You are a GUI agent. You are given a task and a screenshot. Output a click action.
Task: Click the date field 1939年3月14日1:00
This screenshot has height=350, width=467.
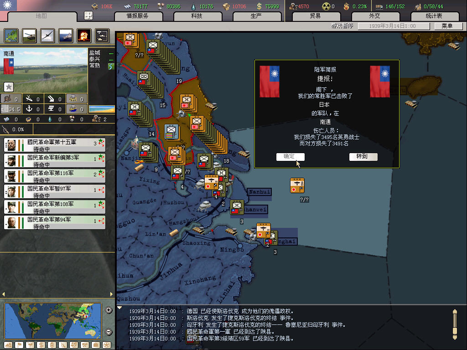click(394, 26)
